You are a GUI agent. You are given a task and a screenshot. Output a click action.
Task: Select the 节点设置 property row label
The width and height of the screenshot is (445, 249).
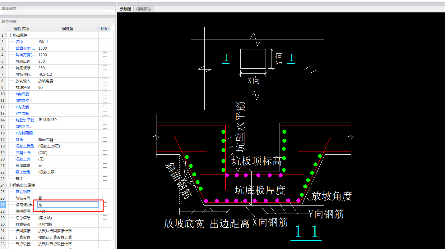pos(23,244)
